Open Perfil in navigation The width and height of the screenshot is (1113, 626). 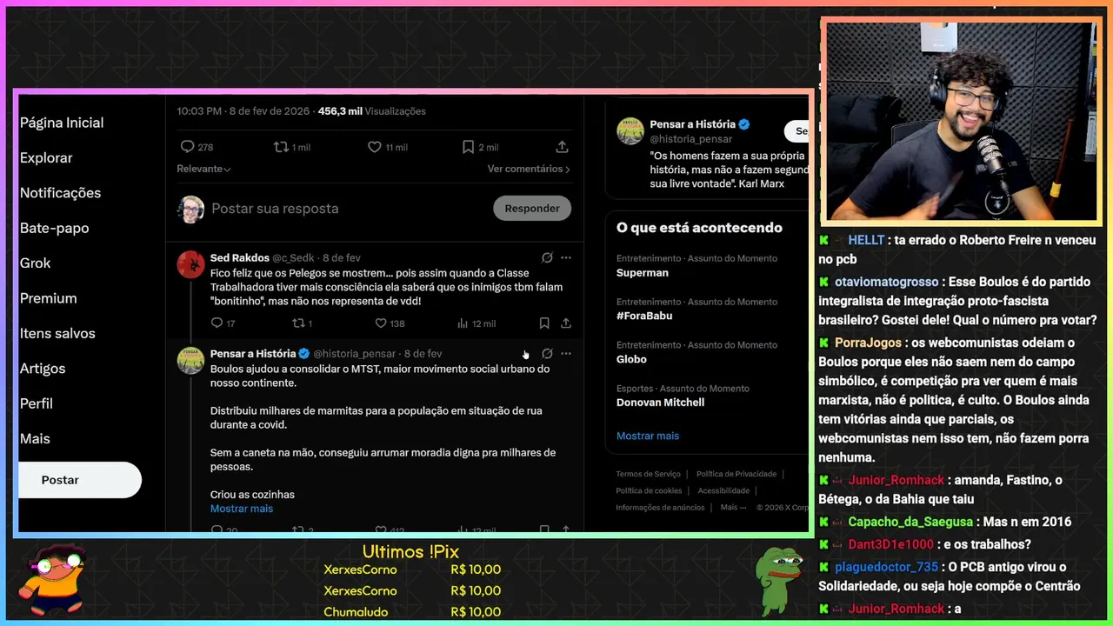(37, 403)
